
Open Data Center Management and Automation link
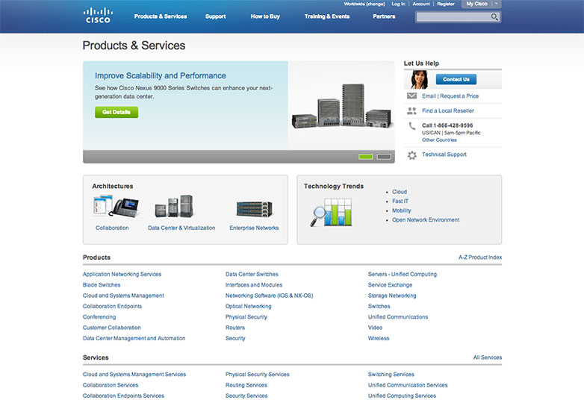click(x=134, y=338)
